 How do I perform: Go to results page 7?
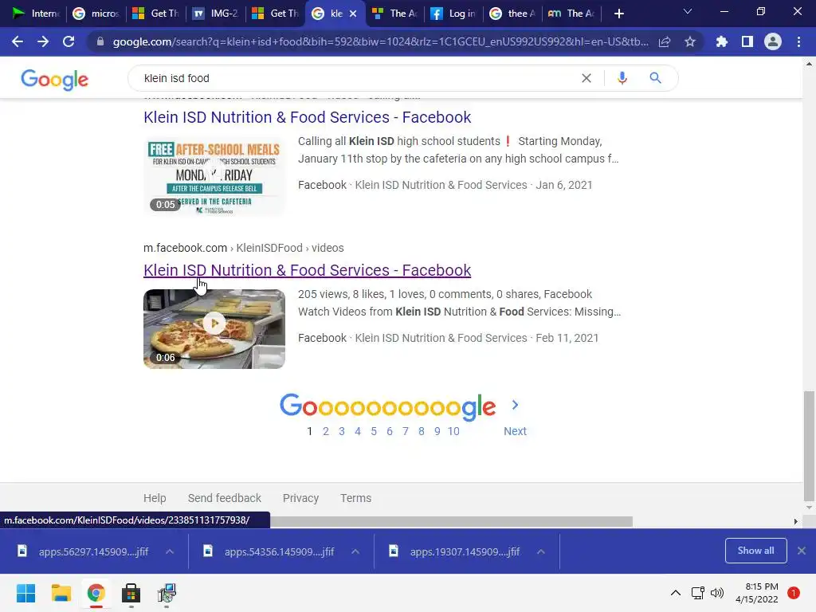click(406, 431)
